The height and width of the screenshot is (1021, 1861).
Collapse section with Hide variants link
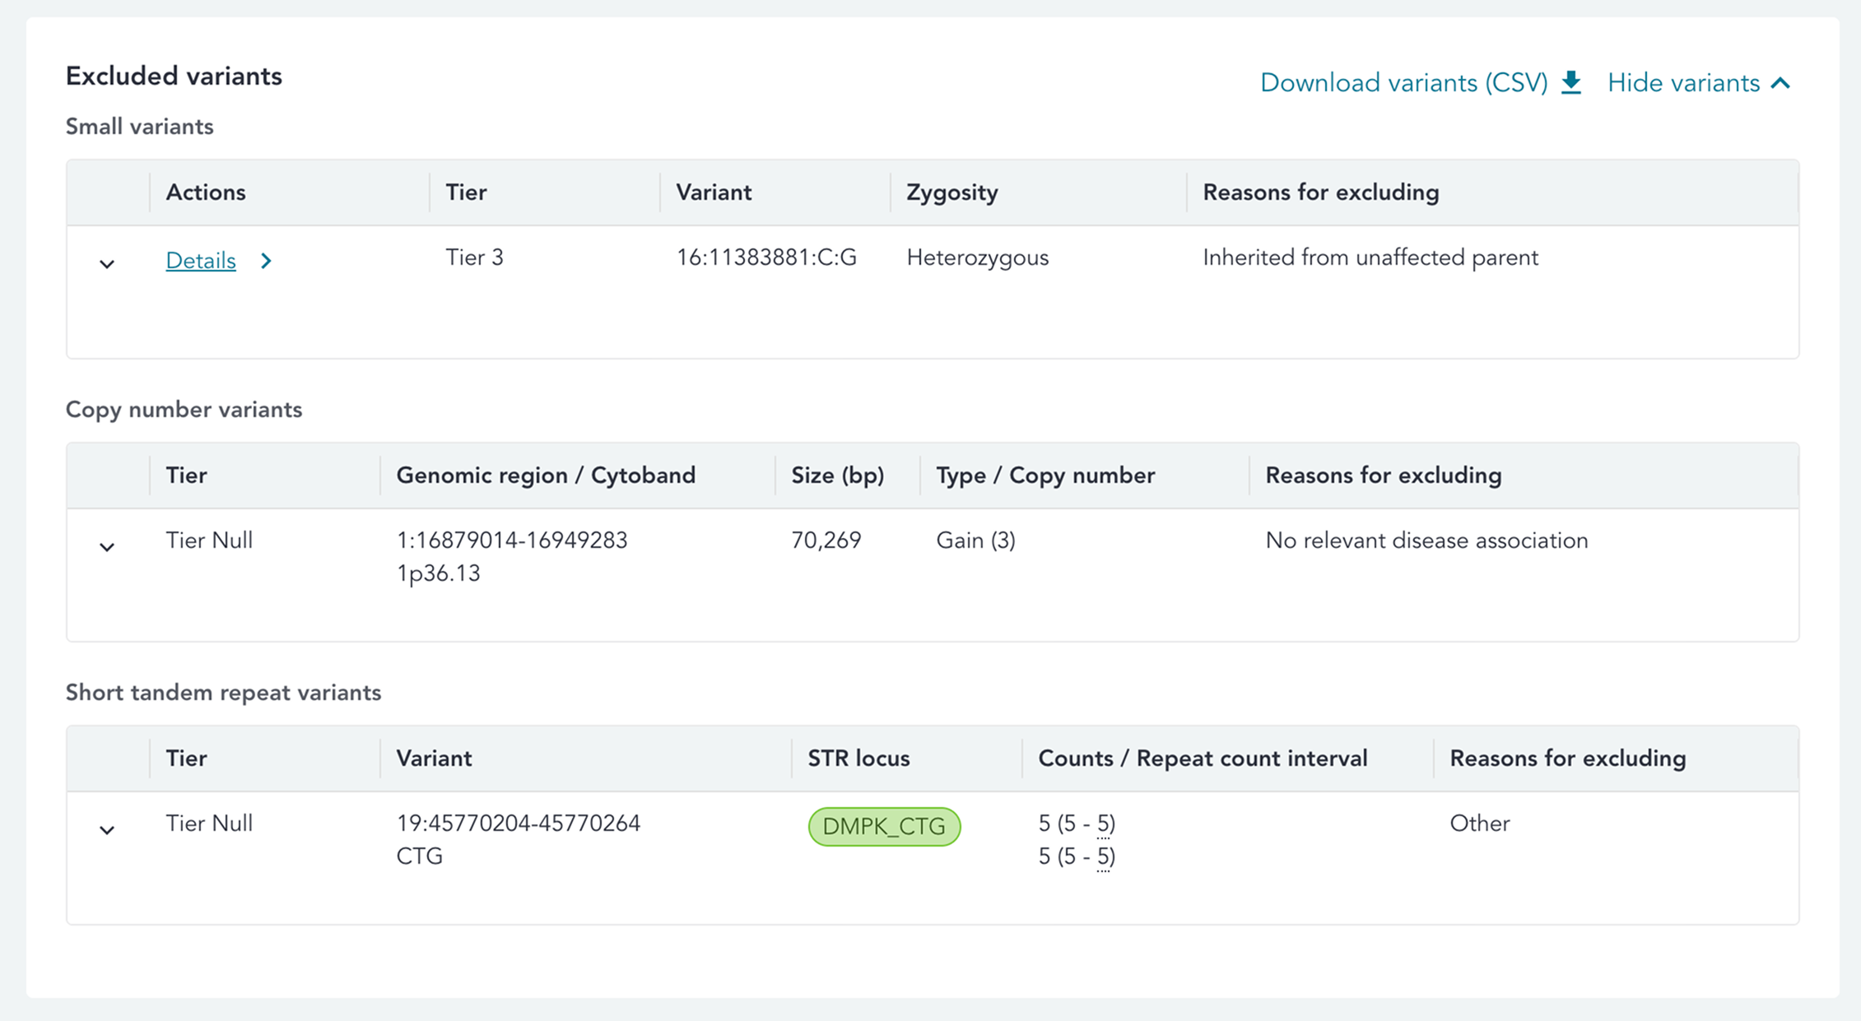(1683, 82)
